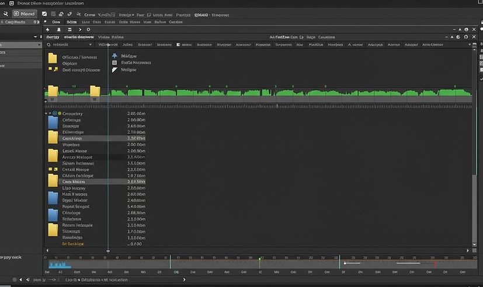Click the back arrow in the bottom transport bar
The image size is (483, 287).
click(x=20, y=279)
